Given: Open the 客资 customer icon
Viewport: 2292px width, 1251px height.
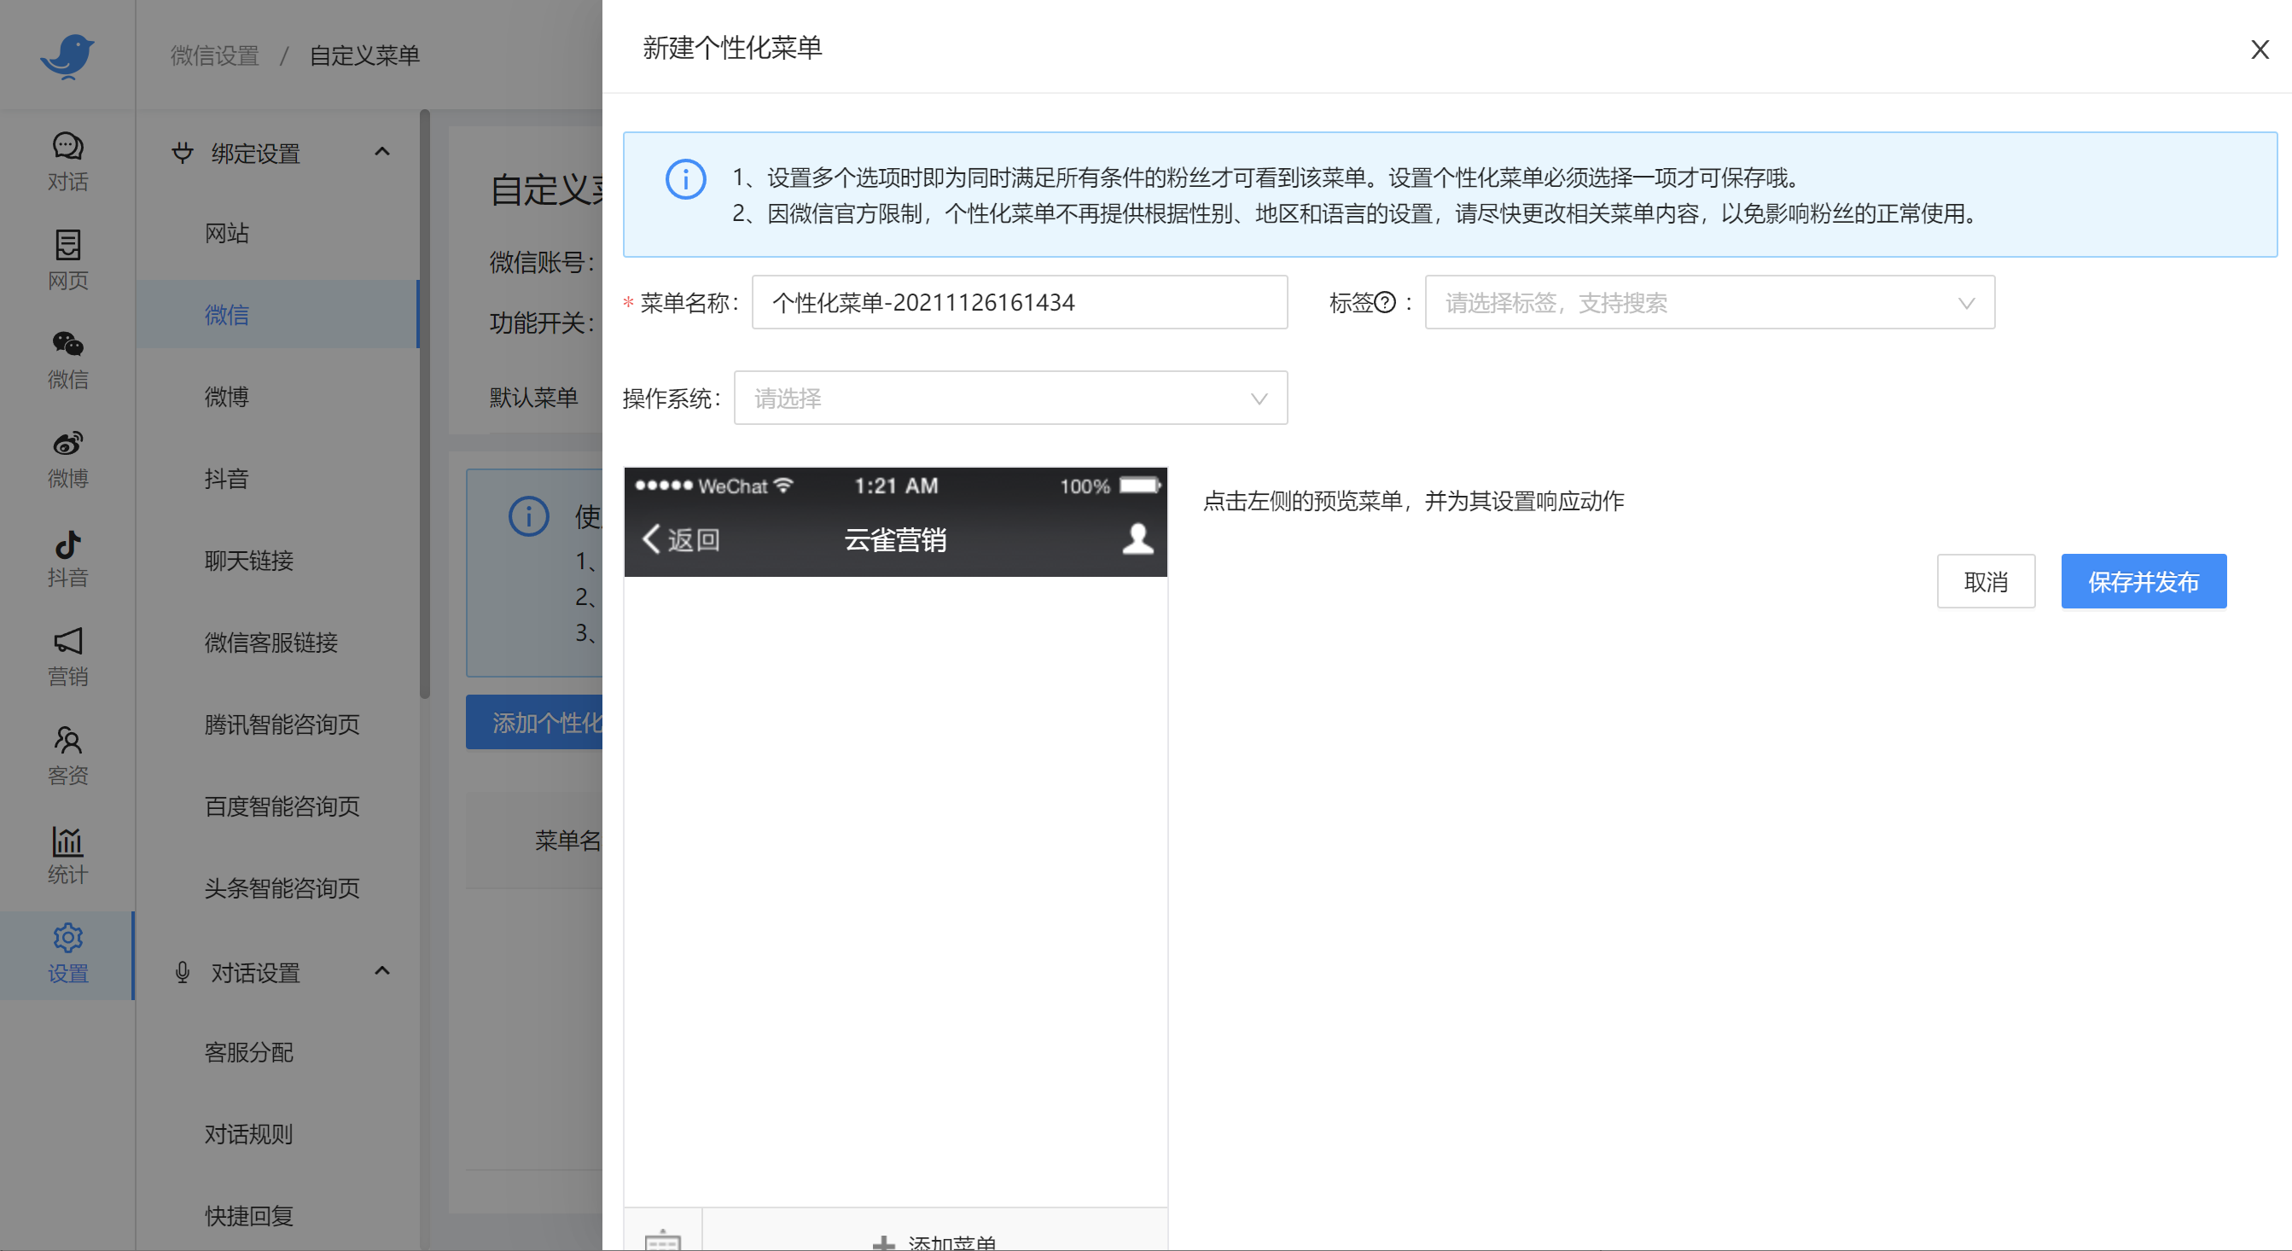Looking at the screenshot, I should pos(67,755).
